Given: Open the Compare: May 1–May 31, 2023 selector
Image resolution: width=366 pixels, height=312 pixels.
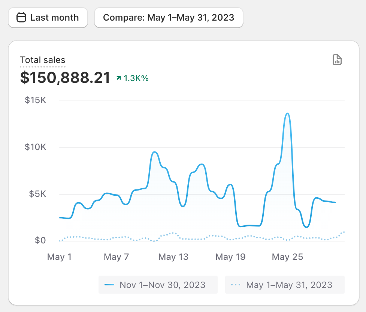Looking at the screenshot, I should 169,18.
